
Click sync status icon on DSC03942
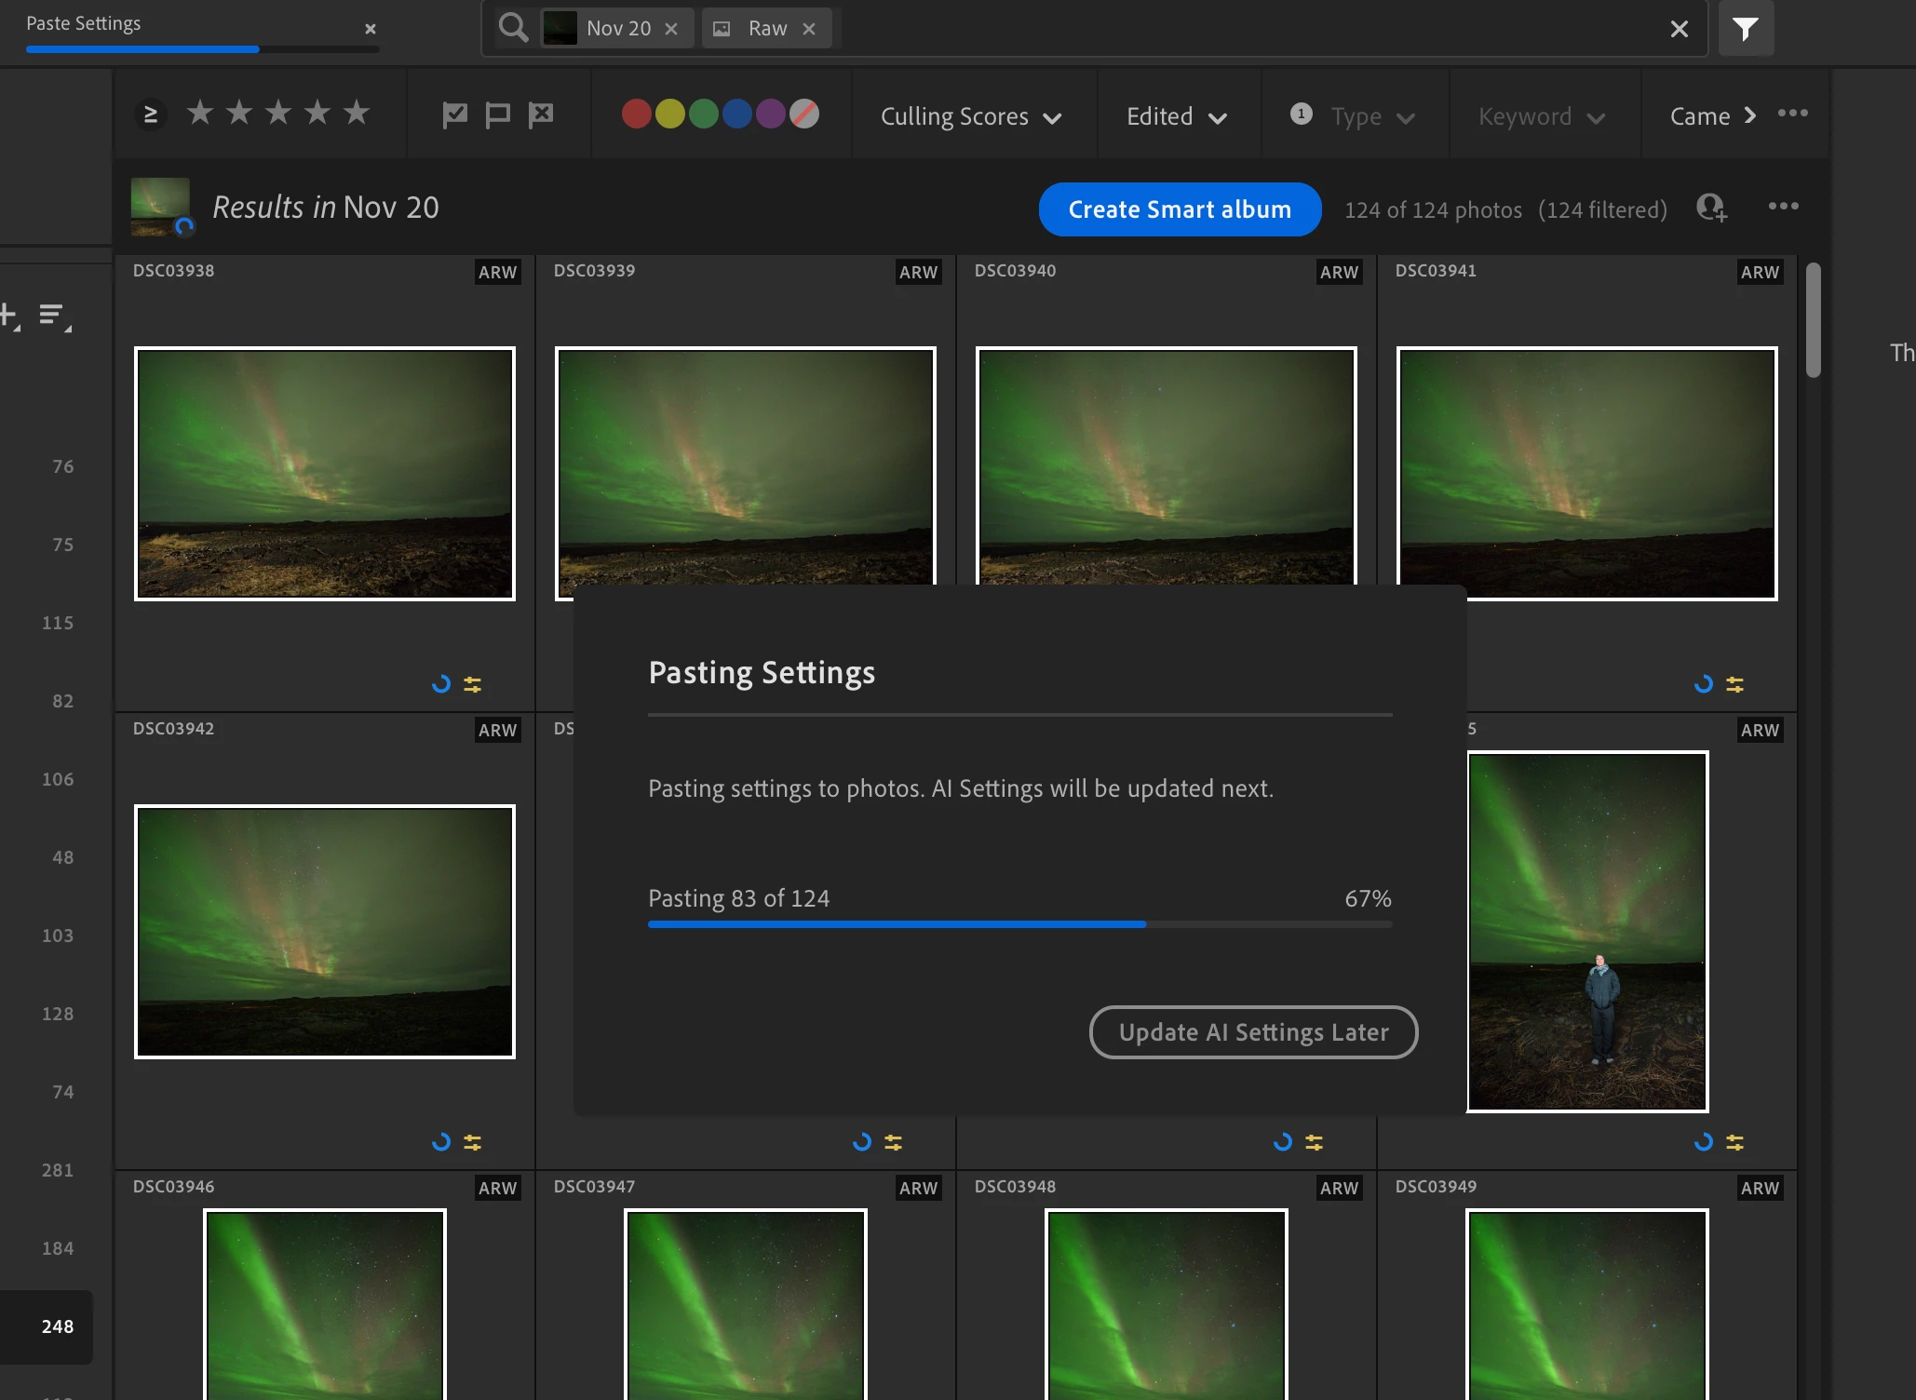pyautogui.click(x=441, y=1142)
